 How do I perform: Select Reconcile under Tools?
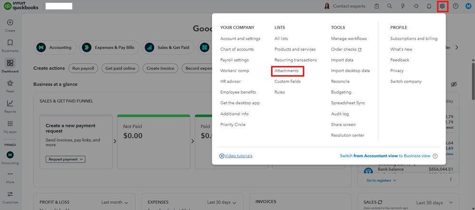tap(340, 81)
